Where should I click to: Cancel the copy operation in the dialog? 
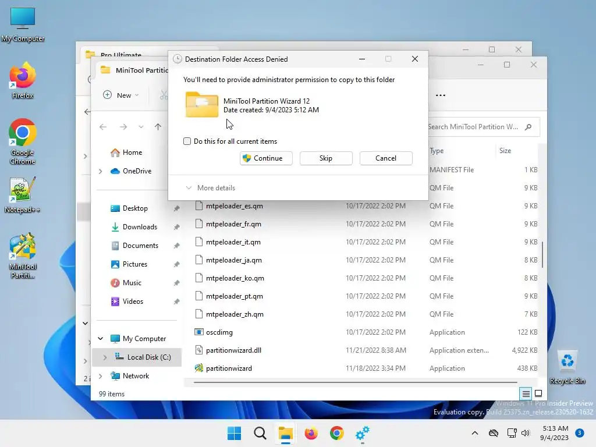pos(386,158)
